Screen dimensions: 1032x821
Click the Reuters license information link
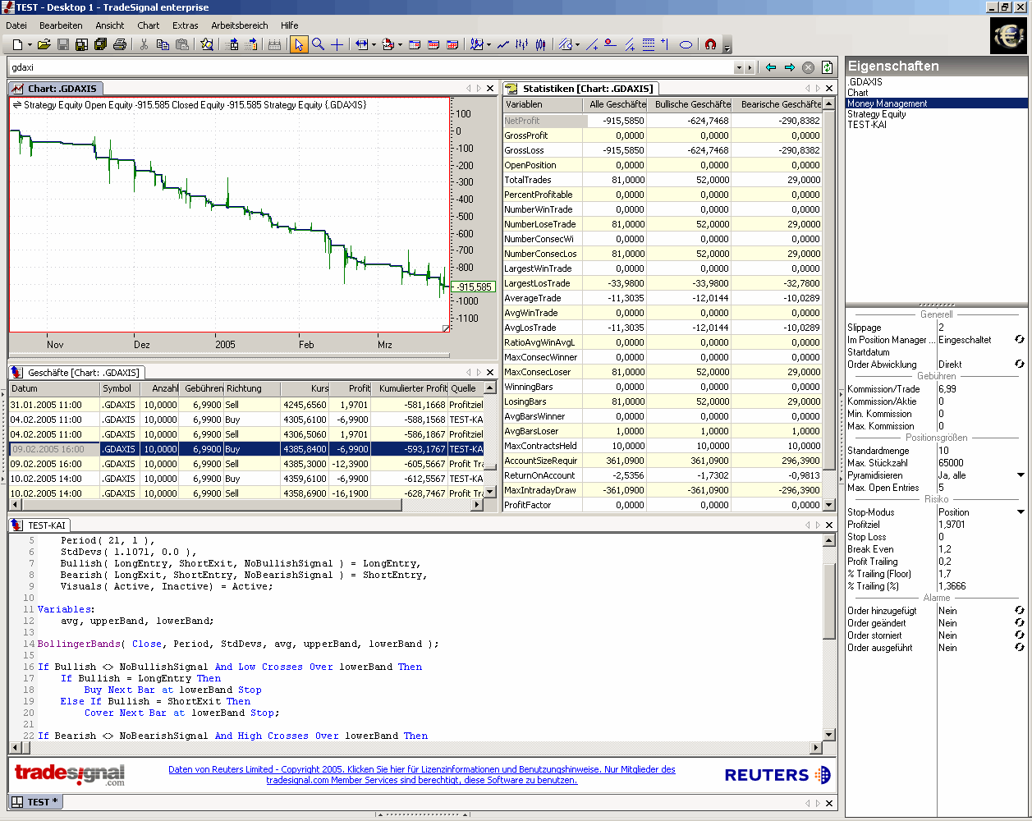click(421, 774)
